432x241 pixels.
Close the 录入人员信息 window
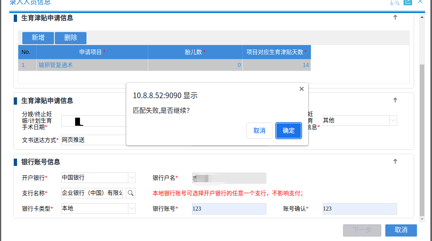click(x=420, y=2)
